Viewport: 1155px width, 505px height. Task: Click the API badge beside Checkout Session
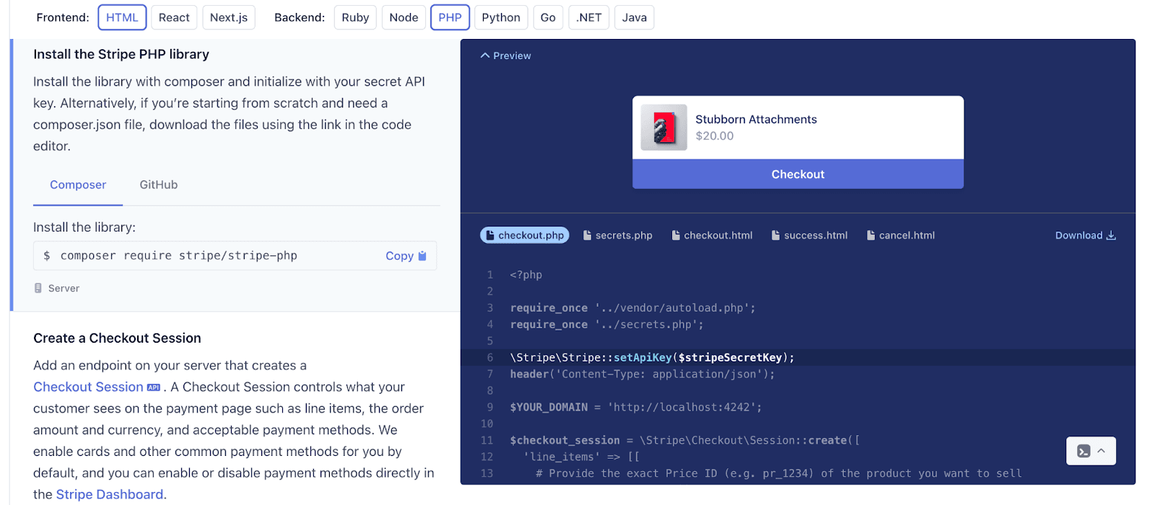click(153, 387)
